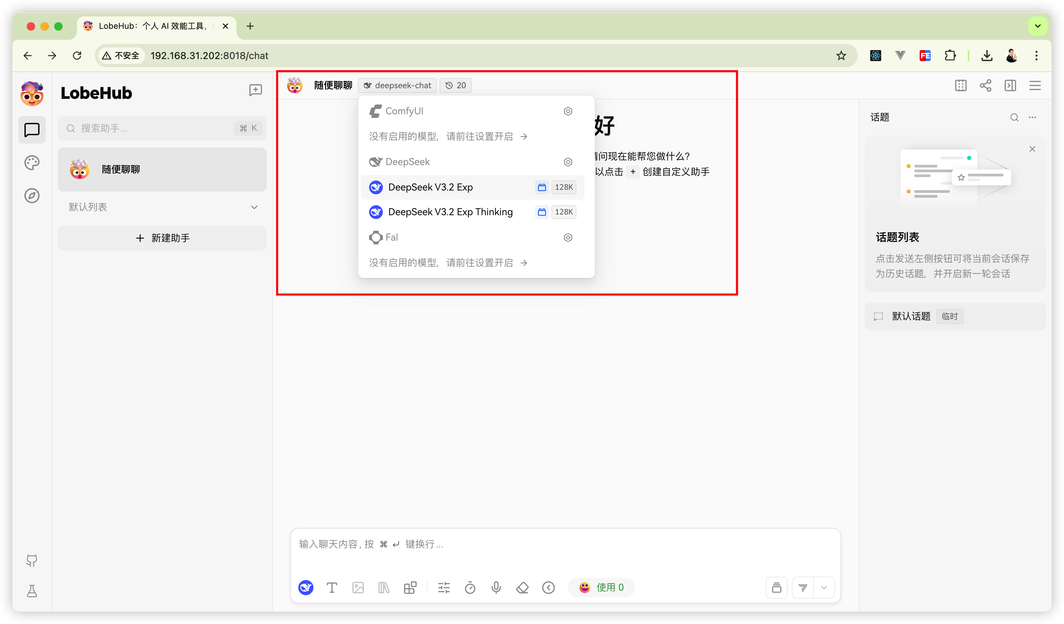Click the deepseek-chat model selector tag
Screen dimensions: 1064x624
point(398,85)
